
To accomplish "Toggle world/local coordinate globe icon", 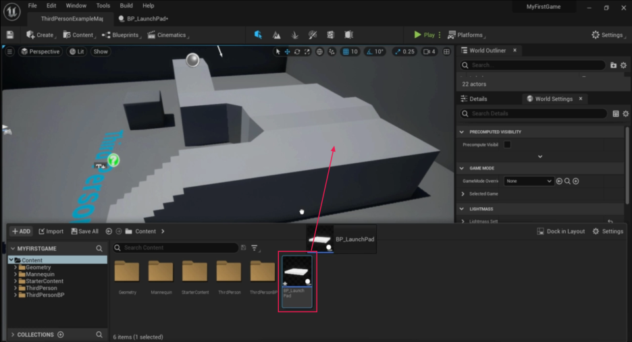I will click(x=319, y=51).
